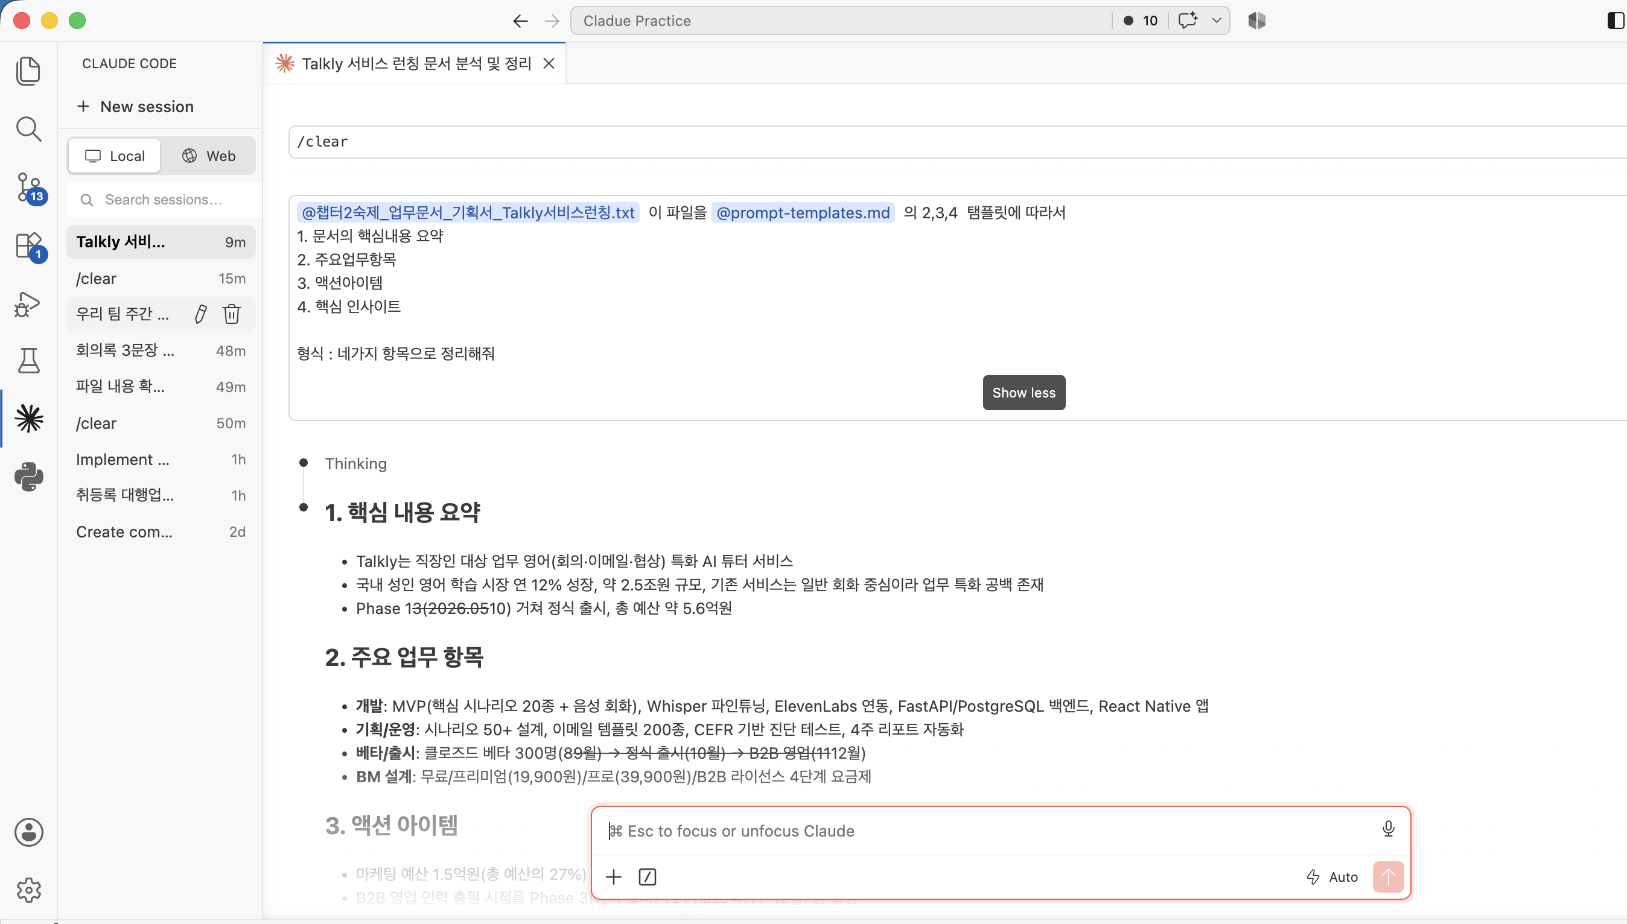This screenshot has width=1627, height=924.
Task: Expand the chat dropdown chevron in title bar
Action: (x=1216, y=21)
